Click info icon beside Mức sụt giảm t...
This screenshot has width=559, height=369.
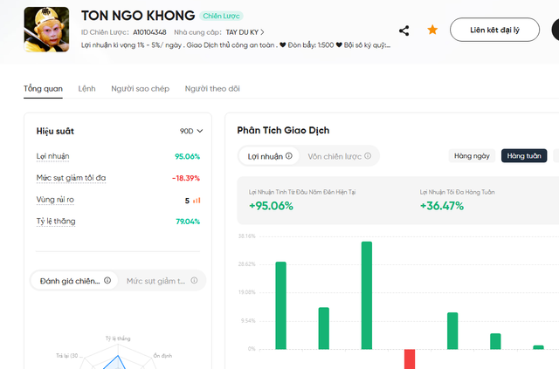tap(194, 280)
